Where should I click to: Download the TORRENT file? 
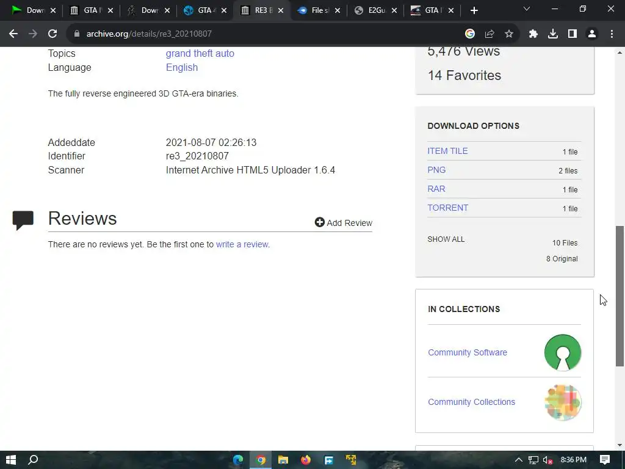[447, 208]
